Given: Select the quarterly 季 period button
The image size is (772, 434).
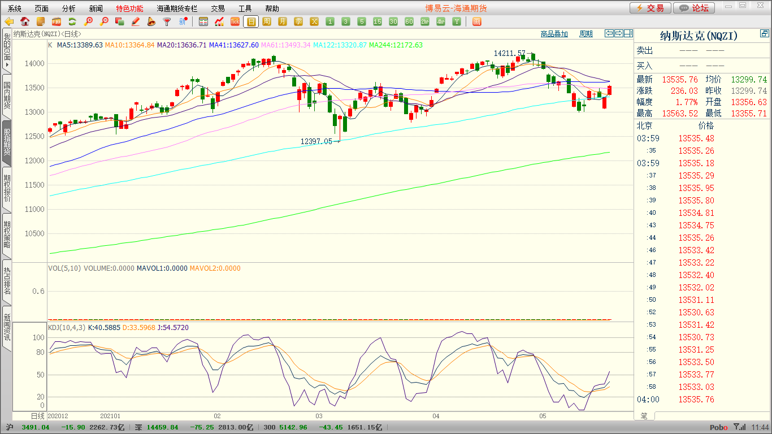Looking at the screenshot, I should point(298,21).
